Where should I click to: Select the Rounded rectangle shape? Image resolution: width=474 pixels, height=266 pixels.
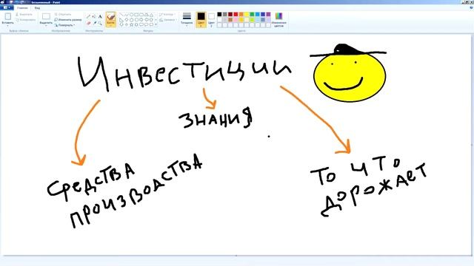pyautogui.click(x=141, y=15)
